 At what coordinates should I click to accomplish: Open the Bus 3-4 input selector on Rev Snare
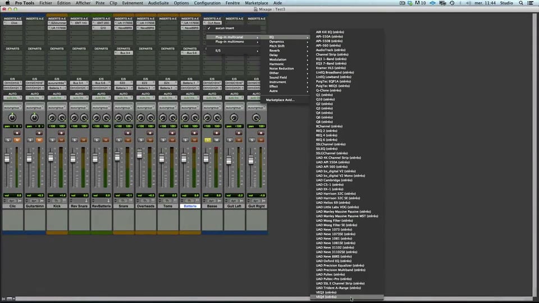[x=79, y=83]
